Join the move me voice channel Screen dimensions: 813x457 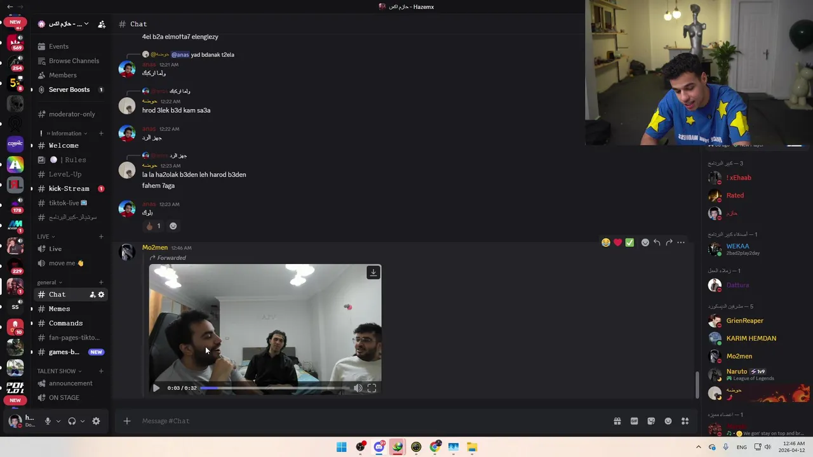71,263
